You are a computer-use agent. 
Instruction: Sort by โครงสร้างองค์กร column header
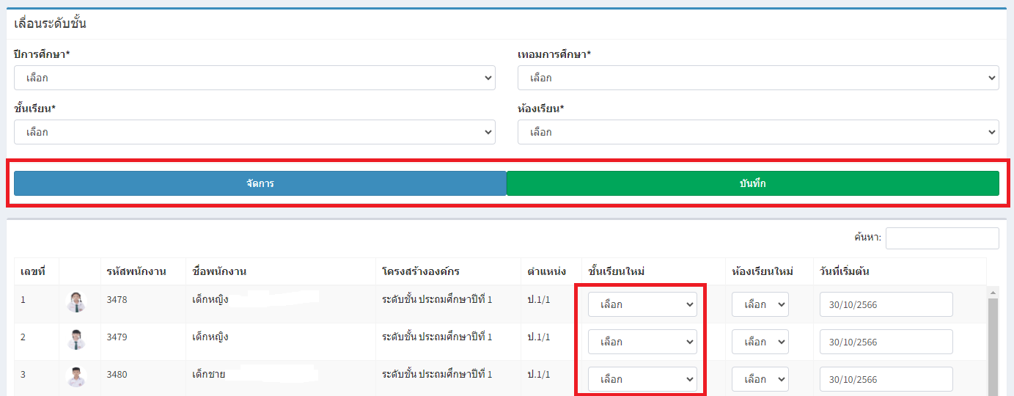[x=448, y=271]
